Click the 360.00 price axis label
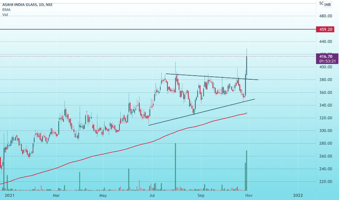The image size is (339, 200). [x=326, y=92]
